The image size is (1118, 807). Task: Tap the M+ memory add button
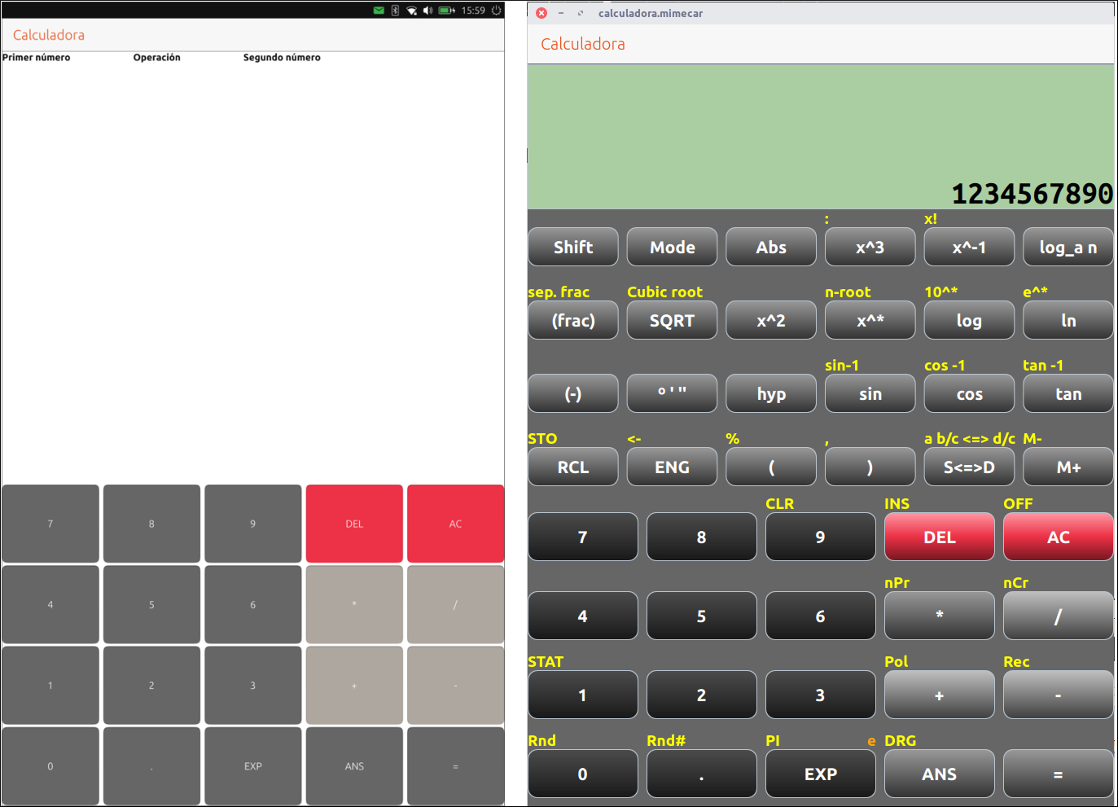click(x=1068, y=467)
